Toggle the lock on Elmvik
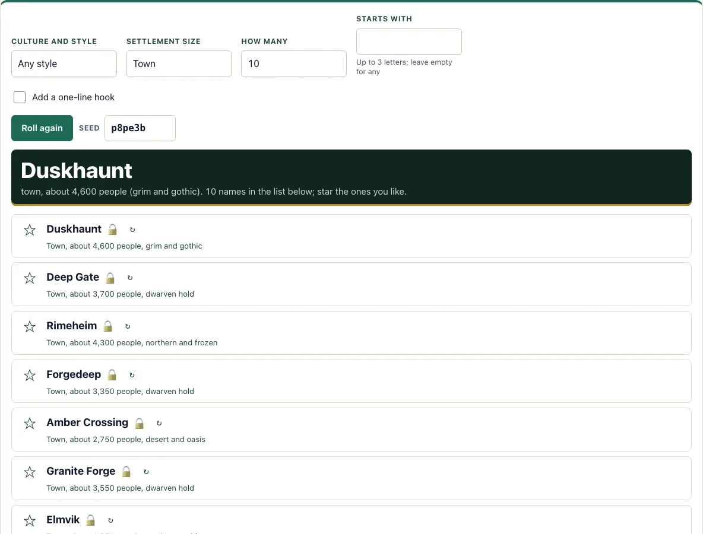This screenshot has height=534, width=703. click(91, 520)
